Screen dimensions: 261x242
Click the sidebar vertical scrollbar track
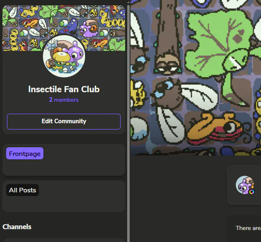[x=128, y=123]
